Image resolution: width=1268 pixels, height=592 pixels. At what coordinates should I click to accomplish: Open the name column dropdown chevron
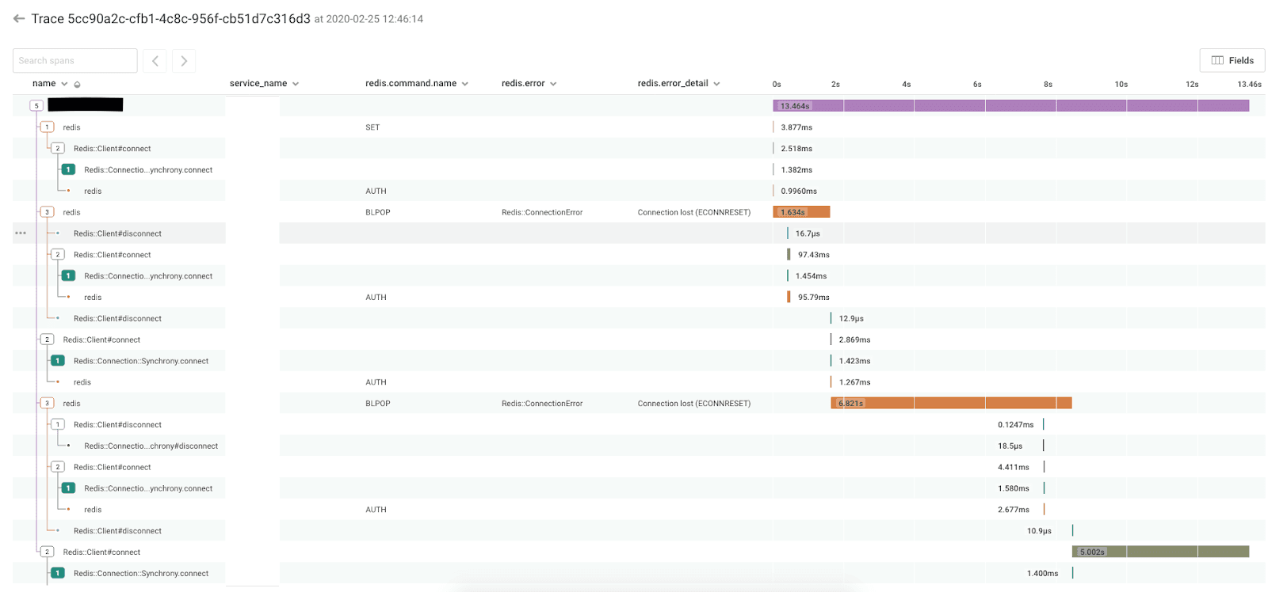click(64, 84)
